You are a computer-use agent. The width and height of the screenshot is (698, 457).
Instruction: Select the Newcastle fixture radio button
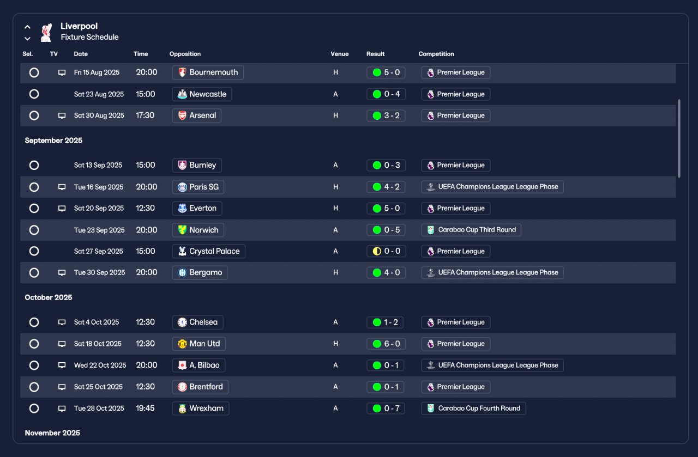[34, 94]
